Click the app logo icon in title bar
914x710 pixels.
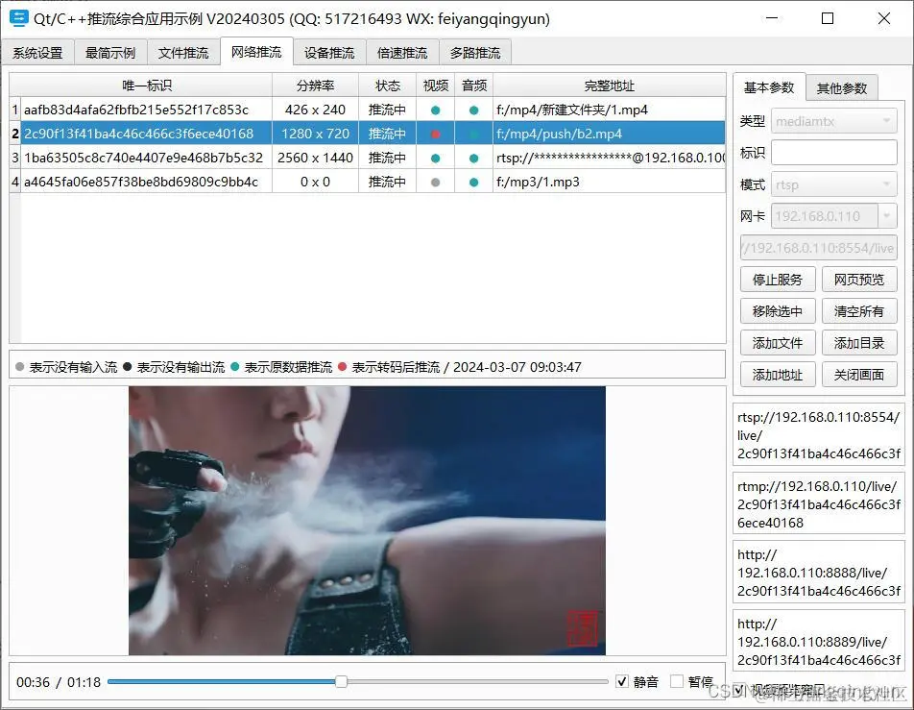point(19,18)
